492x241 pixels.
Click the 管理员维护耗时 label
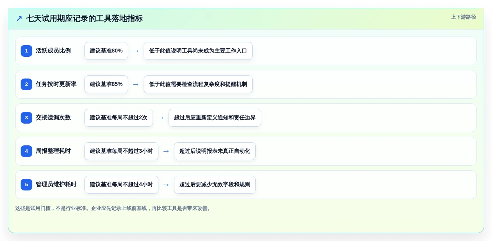tap(56, 185)
